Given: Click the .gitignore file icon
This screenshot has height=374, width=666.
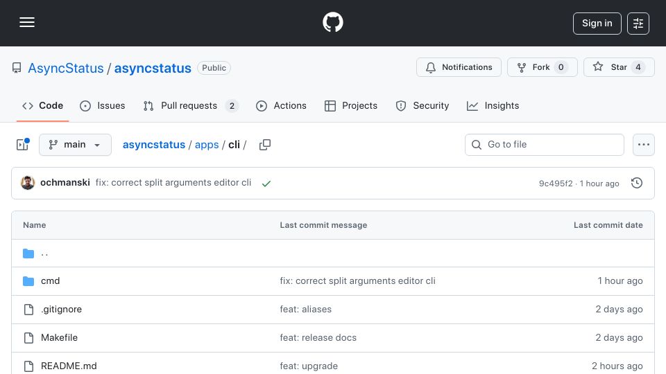Looking at the screenshot, I should pyautogui.click(x=28, y=310).
